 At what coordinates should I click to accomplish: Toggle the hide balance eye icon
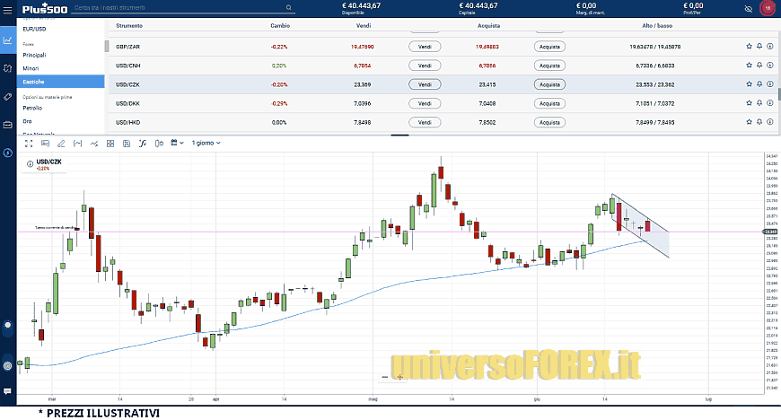749,8
